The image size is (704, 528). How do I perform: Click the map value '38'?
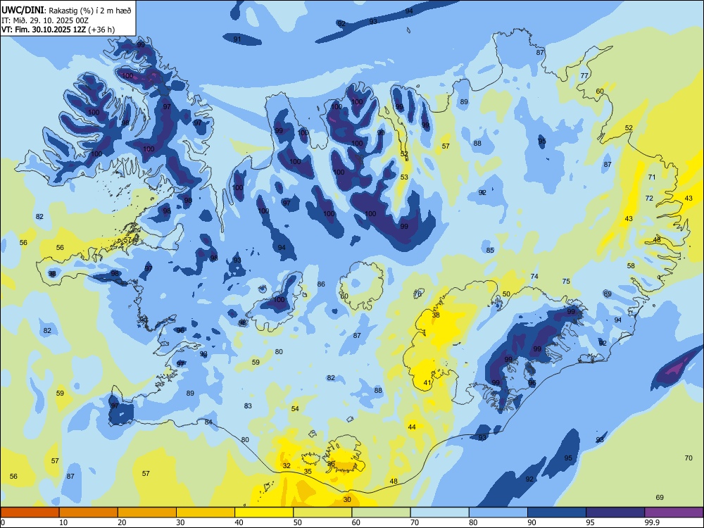[436, 315]
